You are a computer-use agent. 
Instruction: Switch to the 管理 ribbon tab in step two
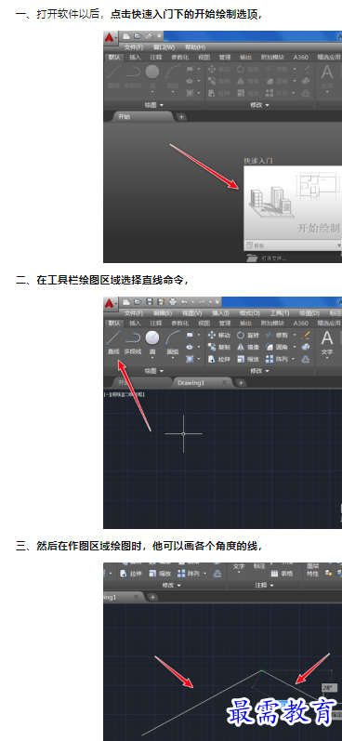tap(225, 324)
